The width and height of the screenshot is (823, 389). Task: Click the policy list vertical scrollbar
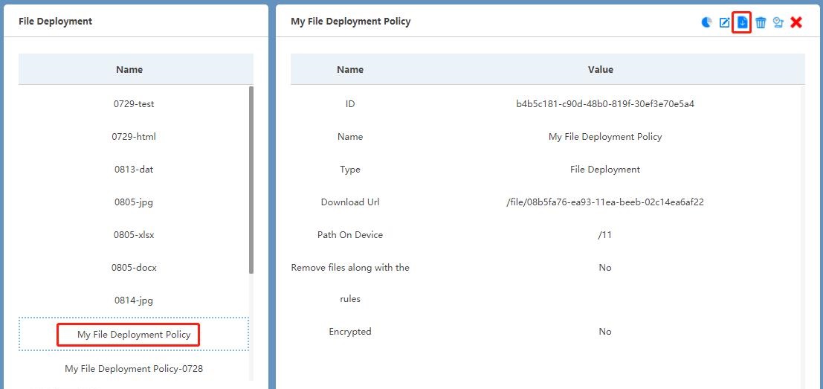pyautogui.click(x=251, y=179)
